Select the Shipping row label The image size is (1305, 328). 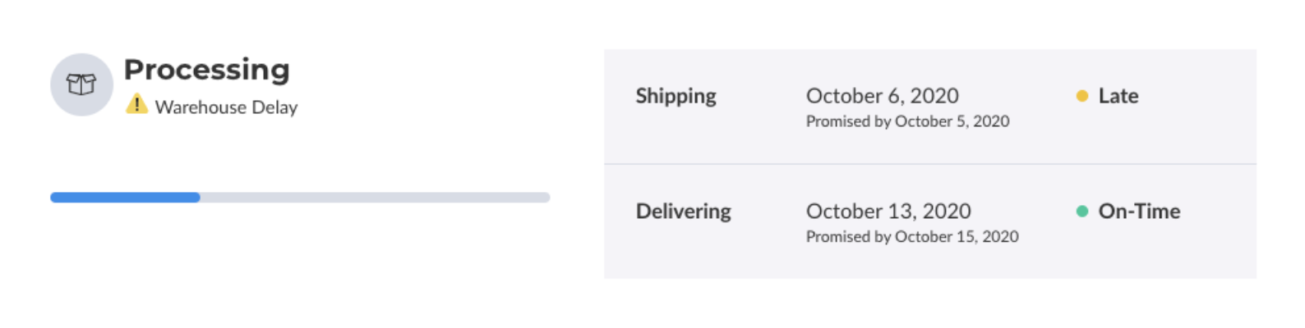(x=676, y=97)
